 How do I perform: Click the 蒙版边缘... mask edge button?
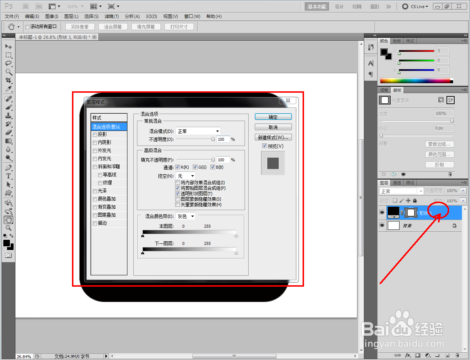[440, 144]
